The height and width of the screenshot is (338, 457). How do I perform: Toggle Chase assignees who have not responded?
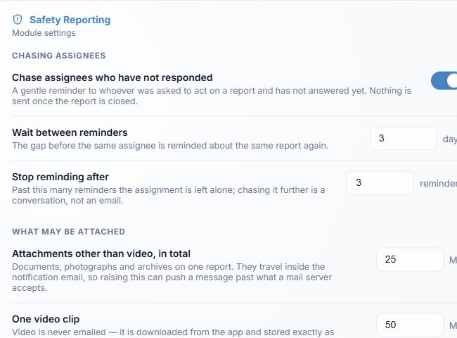point(444,81)
